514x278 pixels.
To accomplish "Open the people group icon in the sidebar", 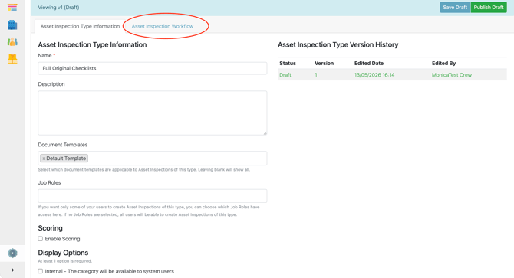I will pyautogui.click(x=12, y=41).
